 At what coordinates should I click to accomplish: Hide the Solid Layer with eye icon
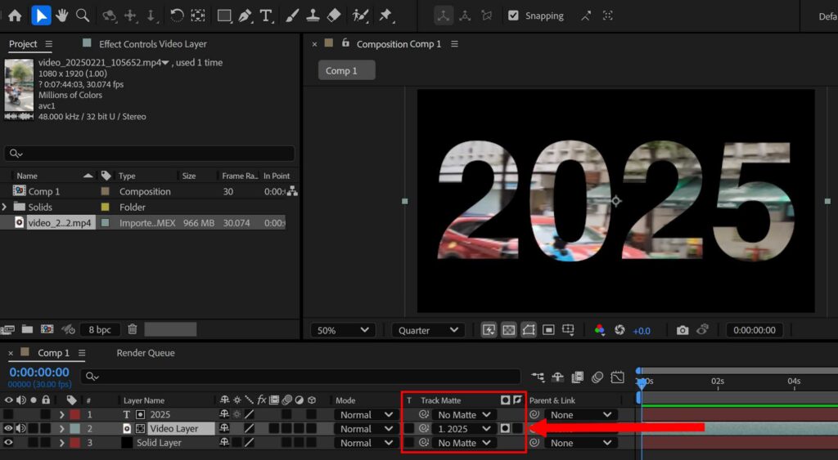(8, 442)
